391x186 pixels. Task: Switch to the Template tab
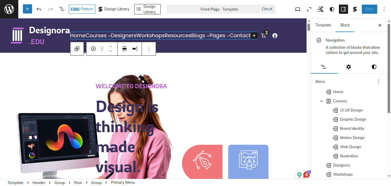(x=323, y=25)
